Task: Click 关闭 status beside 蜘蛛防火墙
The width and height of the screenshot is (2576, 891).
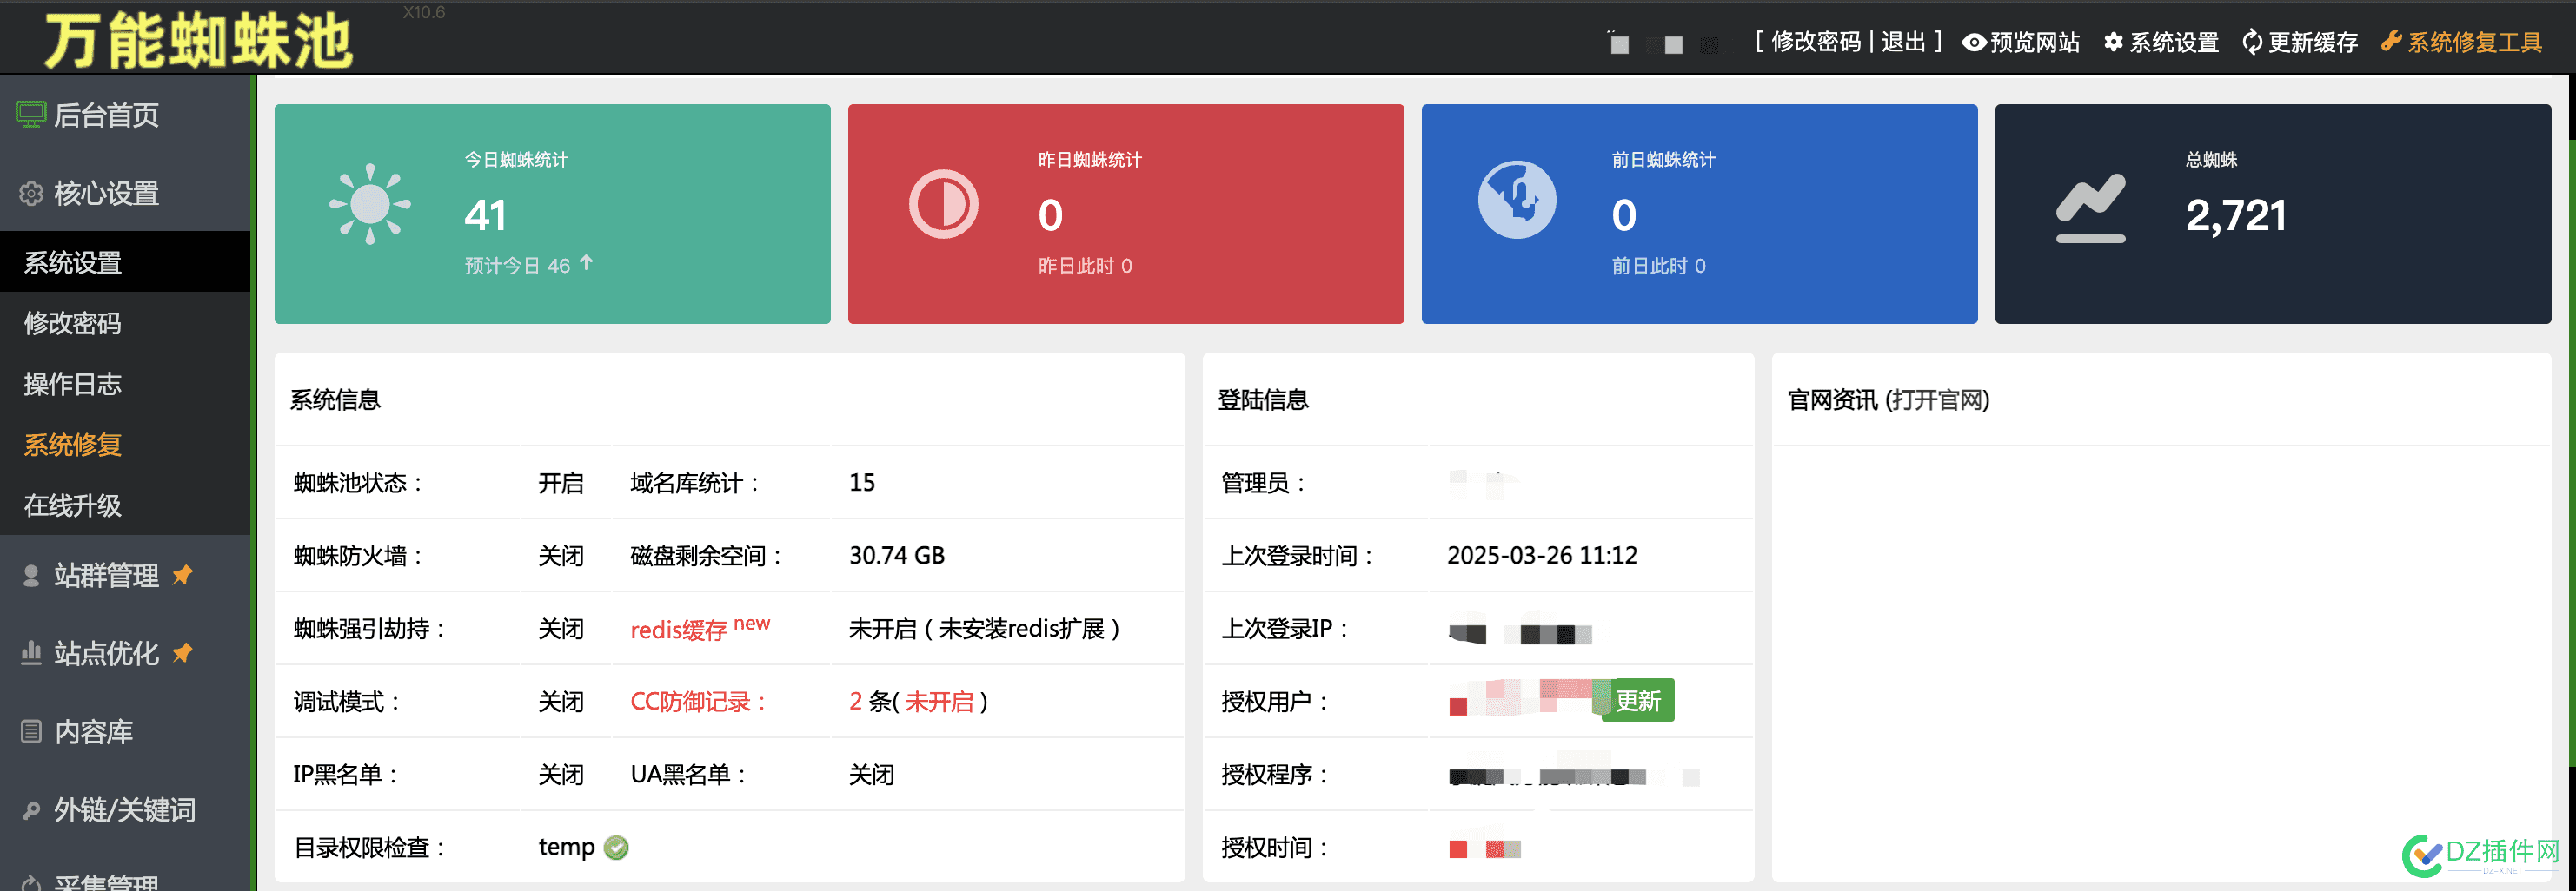Action: point(561,556)
